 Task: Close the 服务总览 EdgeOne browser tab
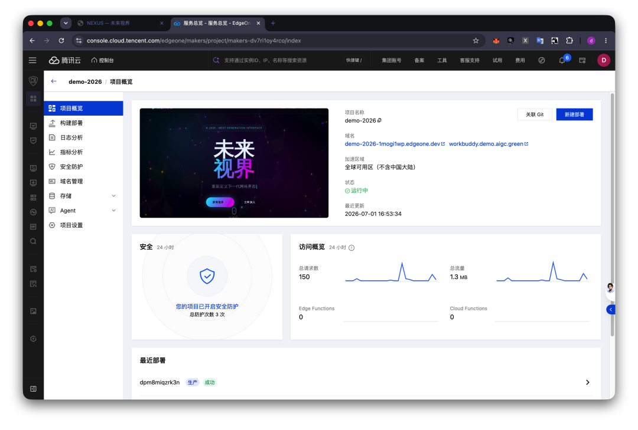(258, 23)
